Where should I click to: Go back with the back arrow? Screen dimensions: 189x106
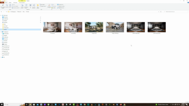[1, 12]
